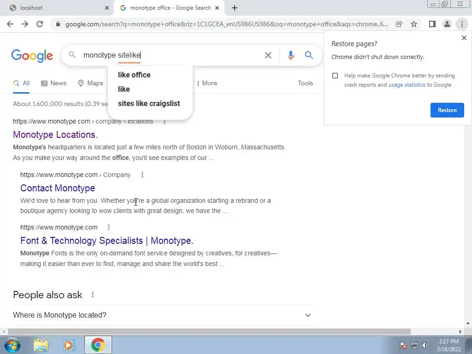This screenshot has height=354, width=472.
Task: Switch to the News results tab
Action: [x=54, y=83]
